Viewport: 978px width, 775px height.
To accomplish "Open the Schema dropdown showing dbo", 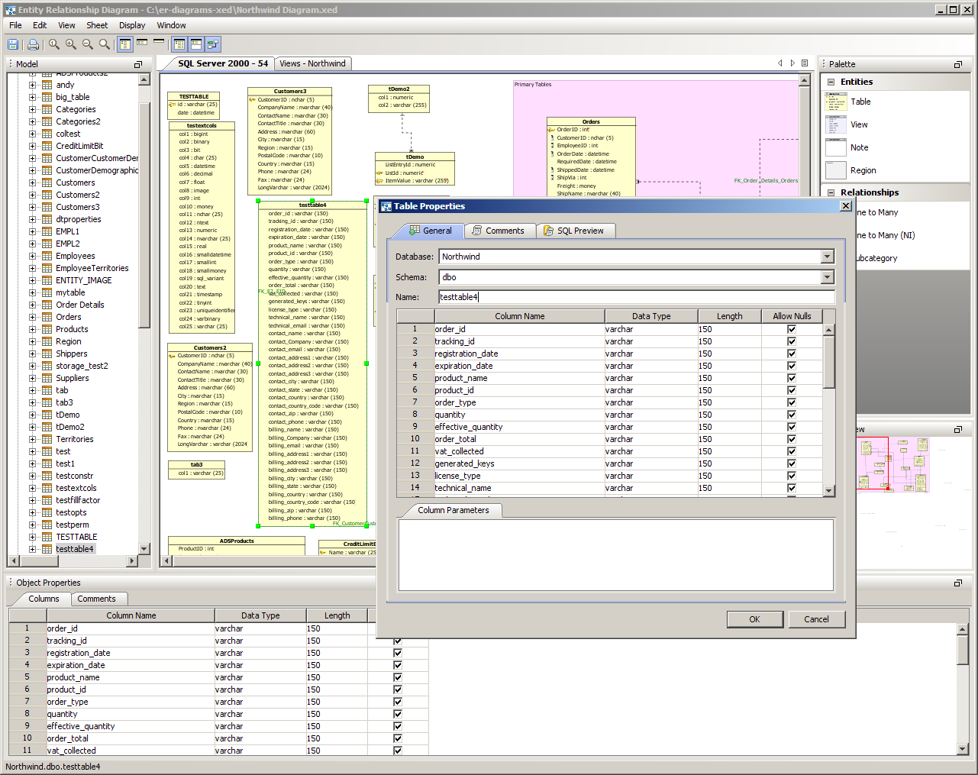I will [x=828, y=277].
